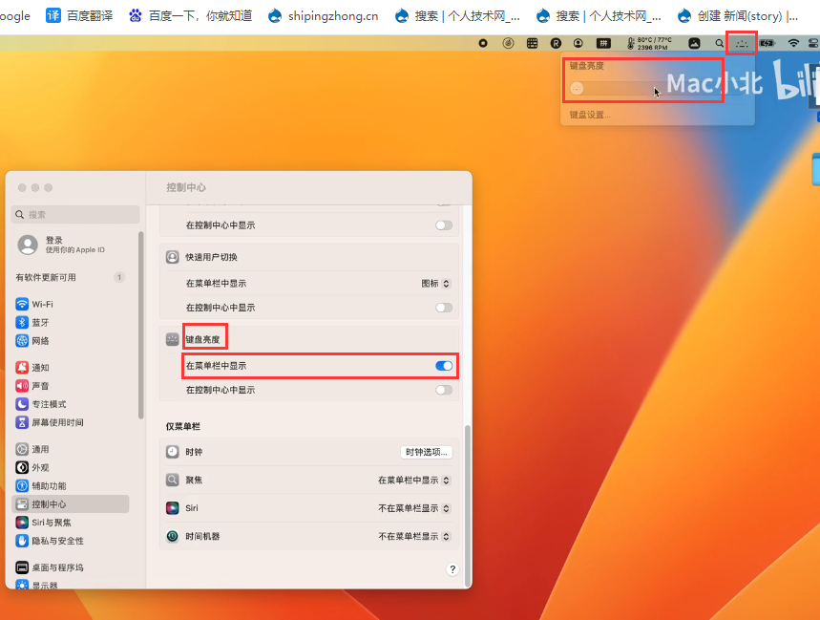Viewport: 820px width, 620px height.
Task: Open the shipingzhong.cn bookmark
Action: pos(324,15)
